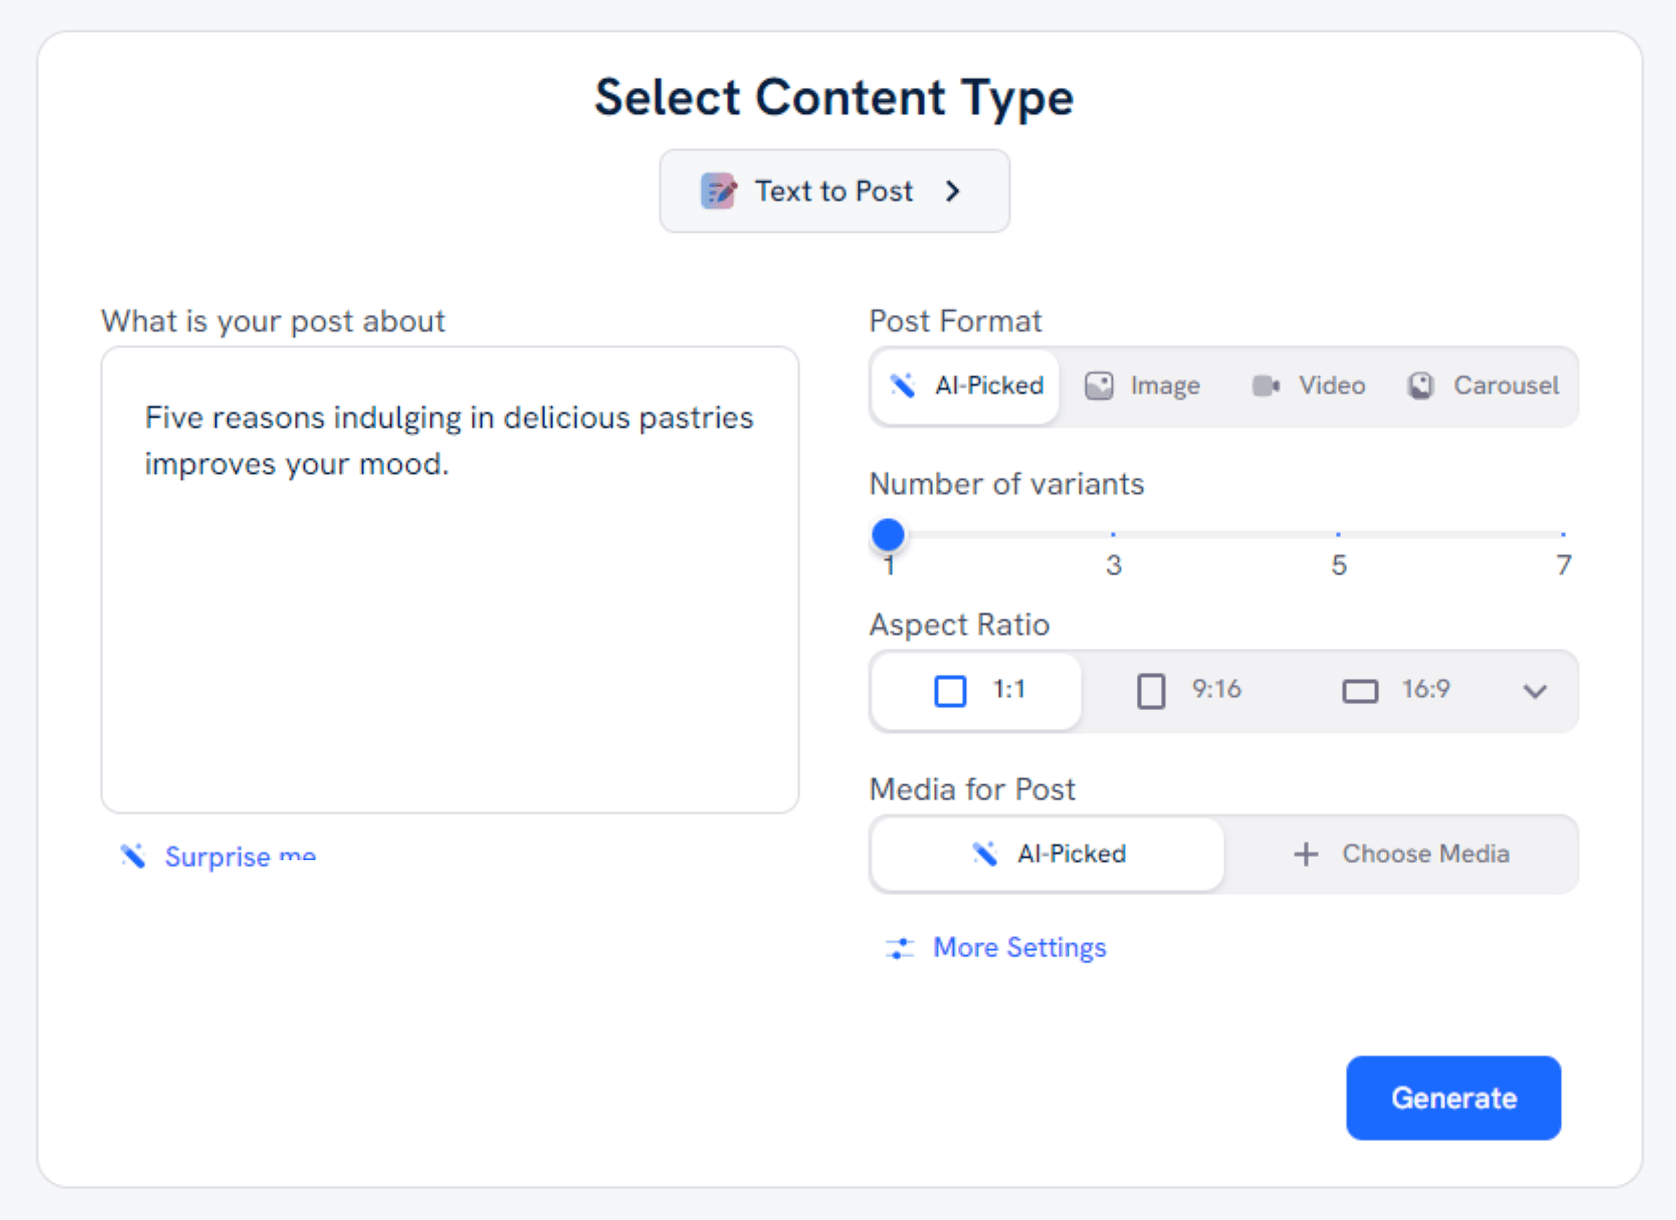The width and height of the screenshot is (1676, 1220).
Task: Click the sparkle icon next to Surprise me
Action: pyautogui.click(x=133, y=856)
